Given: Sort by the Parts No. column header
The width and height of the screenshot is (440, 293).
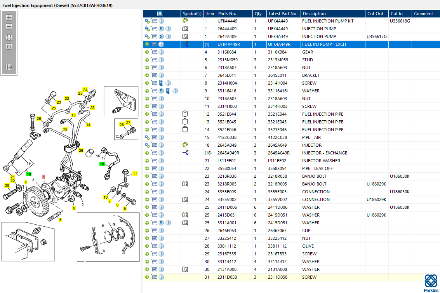Looking at the screenshot, I should point(234,14).
